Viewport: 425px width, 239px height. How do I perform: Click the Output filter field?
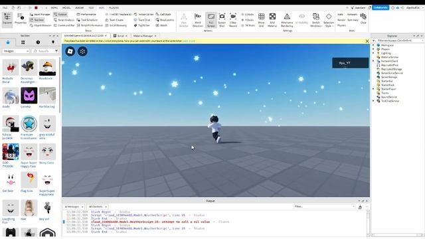click(325, 206)
